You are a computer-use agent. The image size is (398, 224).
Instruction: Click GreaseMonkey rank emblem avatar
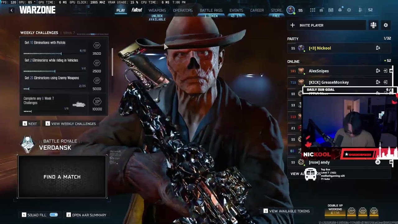point(301,82)
